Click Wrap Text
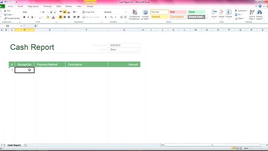The image size is (268, 151). click(x=88, y=12)
